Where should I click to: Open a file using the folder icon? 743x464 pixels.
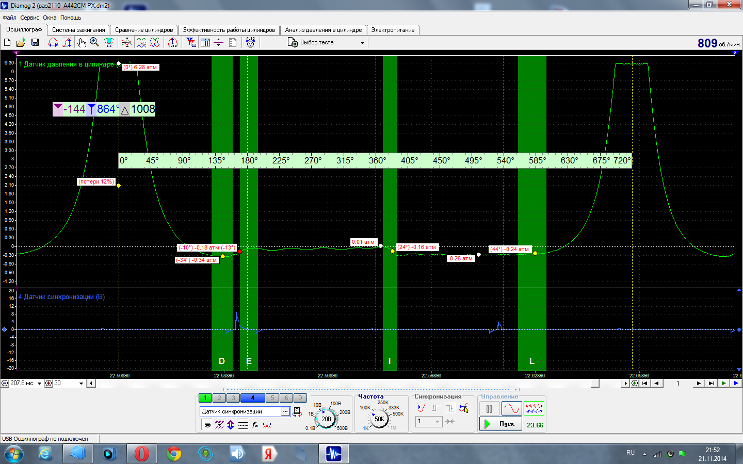21,42
